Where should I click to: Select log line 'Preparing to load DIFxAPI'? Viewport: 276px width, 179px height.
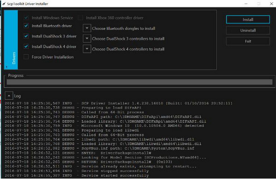click(x=73, y=108)
